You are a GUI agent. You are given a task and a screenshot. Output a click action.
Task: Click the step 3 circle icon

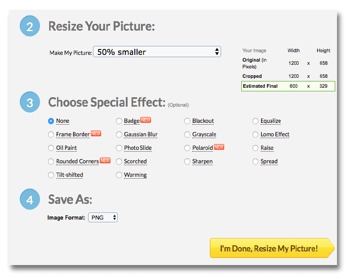[x=30, y=103]
